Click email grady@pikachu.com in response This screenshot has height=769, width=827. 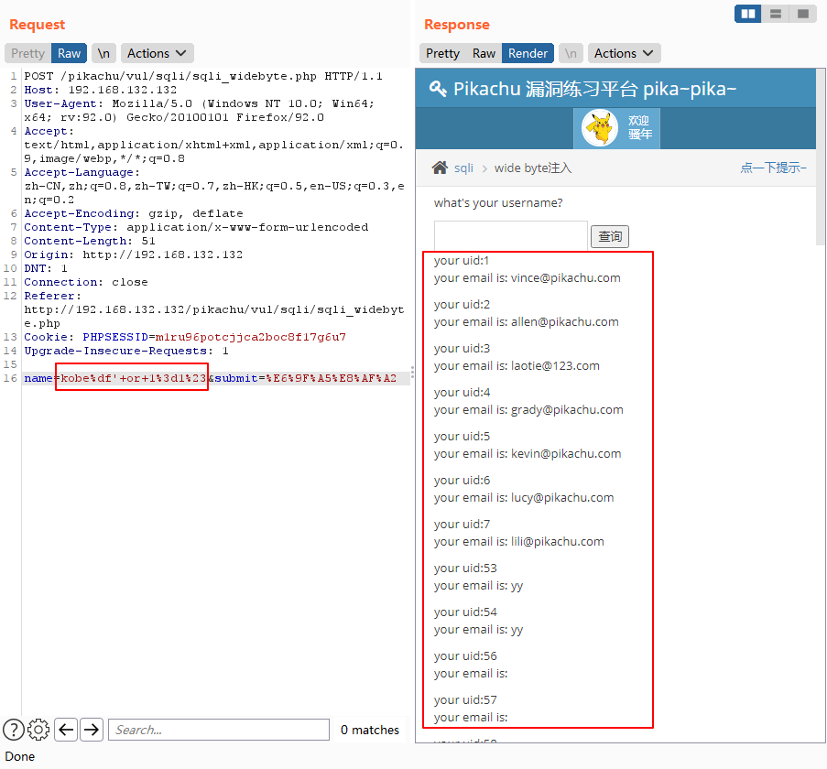coord(567,409)
